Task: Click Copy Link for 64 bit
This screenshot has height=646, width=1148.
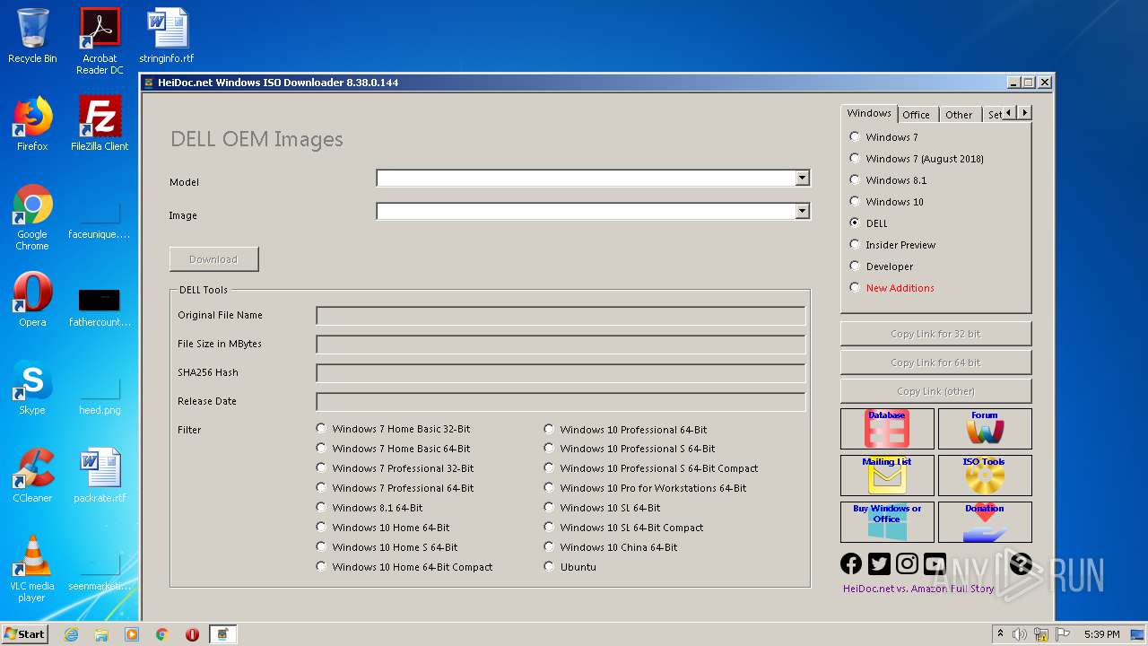Action: 935,362
